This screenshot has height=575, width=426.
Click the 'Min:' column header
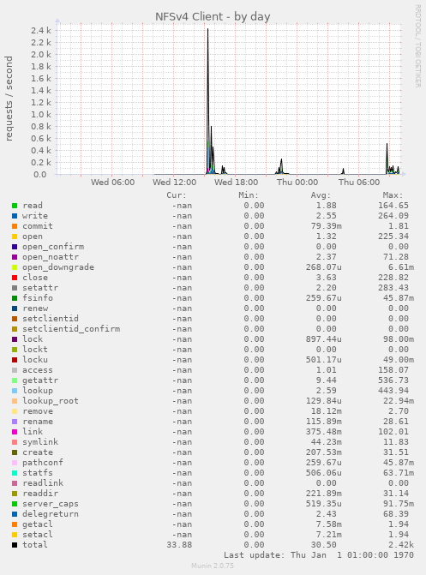[x=249, y=195]
